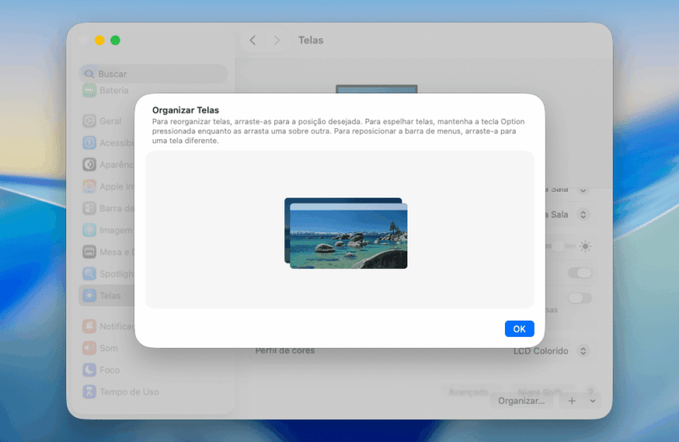Go back with the left chevron
Viewport: 679px width, 442px height.
(x=253, y=40)
